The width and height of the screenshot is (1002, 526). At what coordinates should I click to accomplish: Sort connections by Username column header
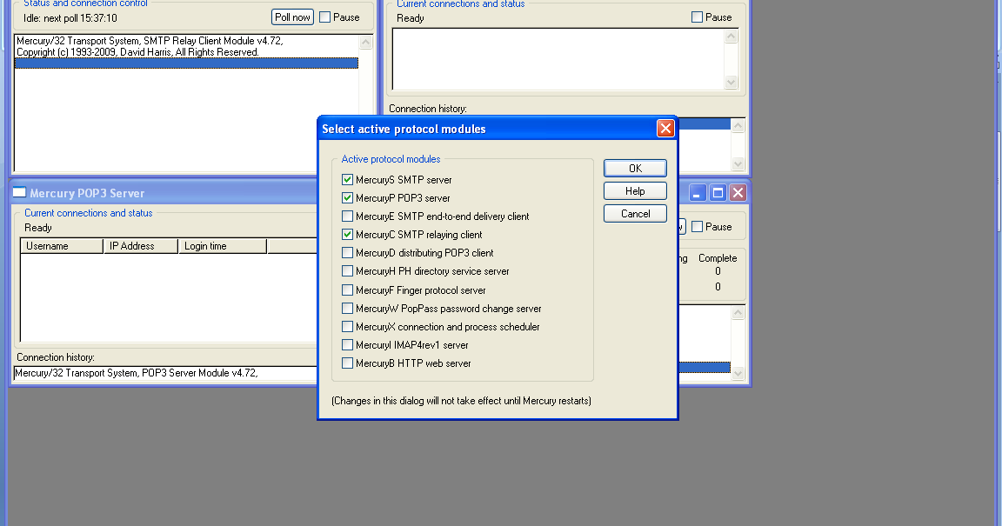[x=62, y=246]
